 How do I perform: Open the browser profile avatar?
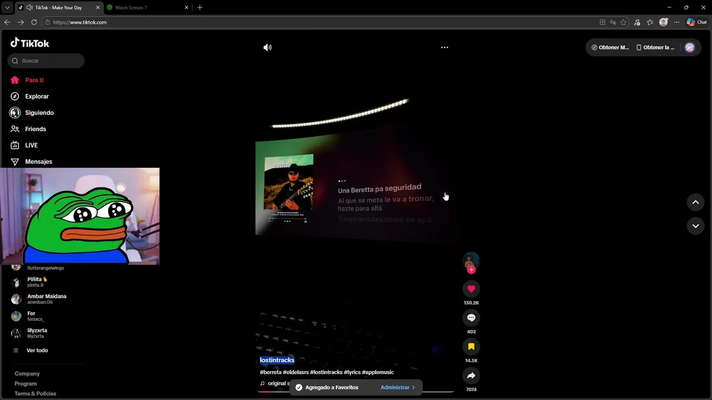tap(663, 22)
